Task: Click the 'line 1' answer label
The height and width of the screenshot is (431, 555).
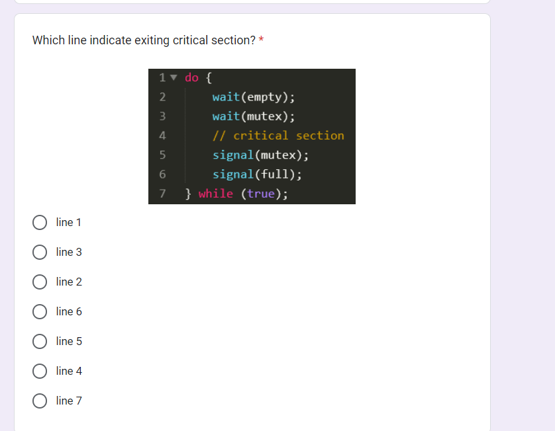Action: (68, 222)
